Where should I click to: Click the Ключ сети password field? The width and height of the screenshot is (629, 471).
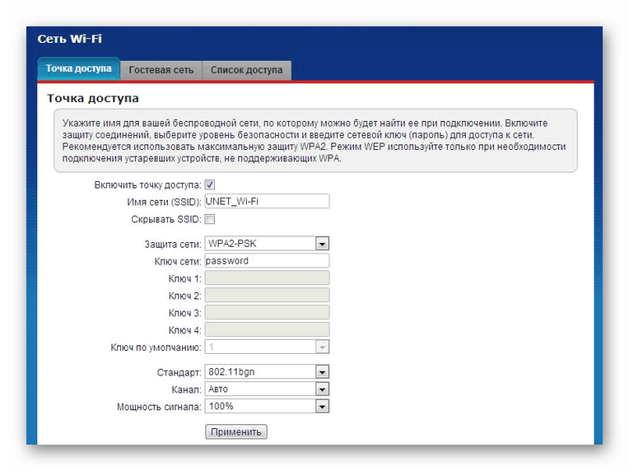pos(268,261)
